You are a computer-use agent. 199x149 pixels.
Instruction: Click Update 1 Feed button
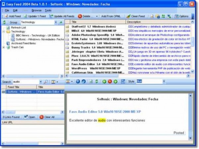click(35, 16)
